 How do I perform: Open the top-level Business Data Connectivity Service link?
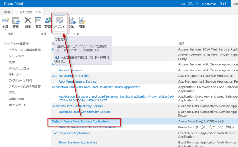(x=77, y=106)
